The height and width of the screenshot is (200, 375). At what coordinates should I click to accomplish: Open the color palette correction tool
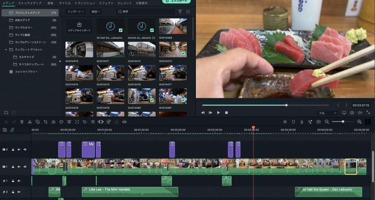tap(61, 122)
